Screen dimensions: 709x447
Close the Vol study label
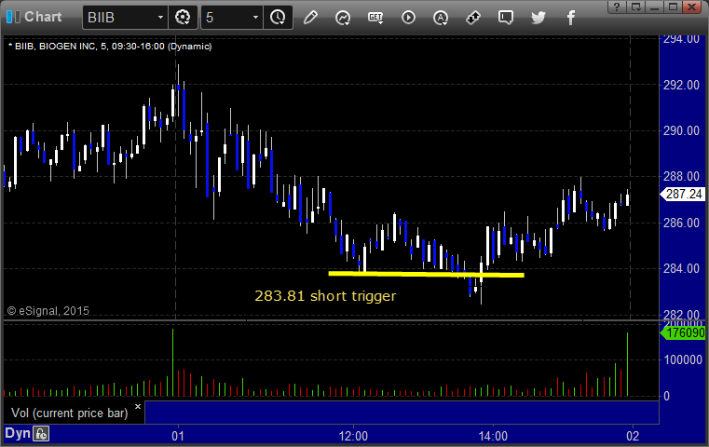(138, 406)
